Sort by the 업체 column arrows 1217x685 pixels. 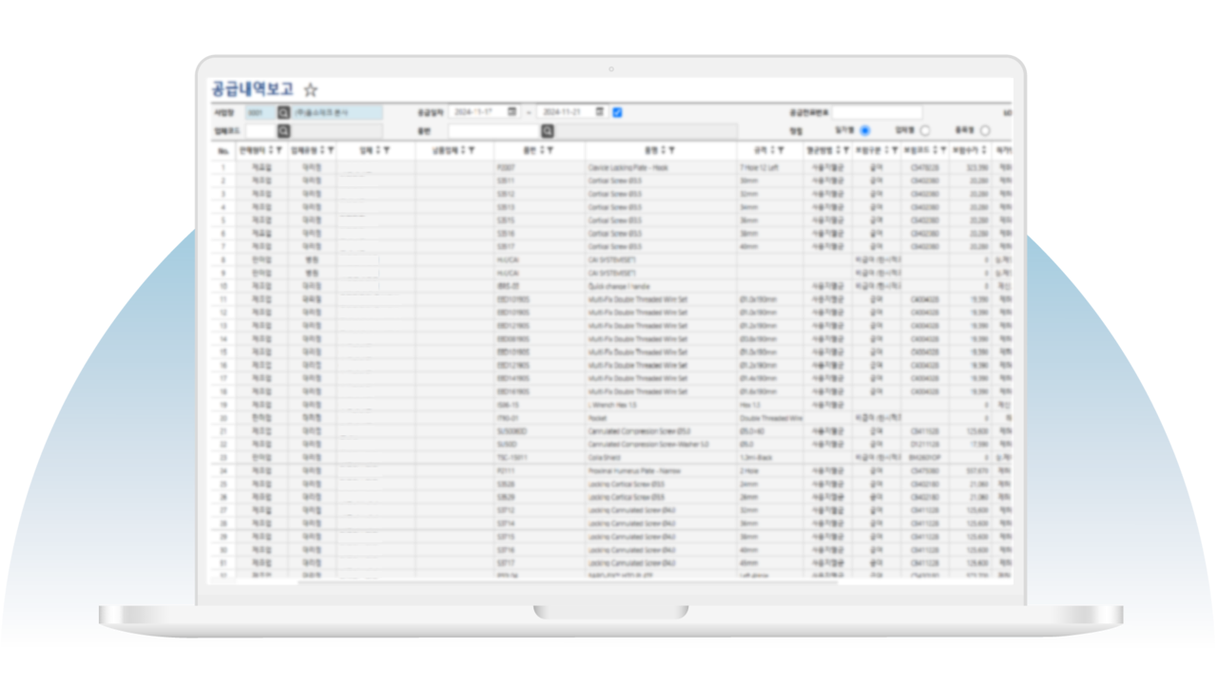(378, 150)
